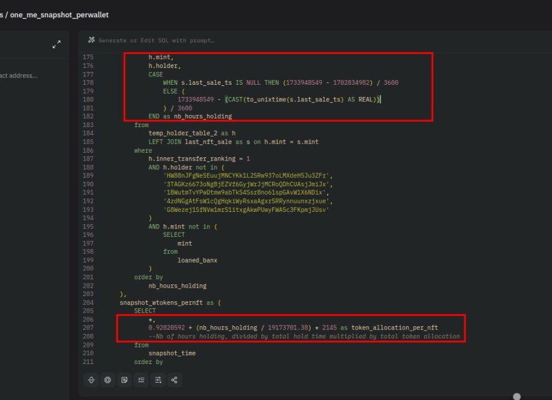This screenshot has height=400, width=552.
Task: Click address string starting '4zdNGgAtFsW' on line 192
Action: pyautogui.click(x=248, y=201)
